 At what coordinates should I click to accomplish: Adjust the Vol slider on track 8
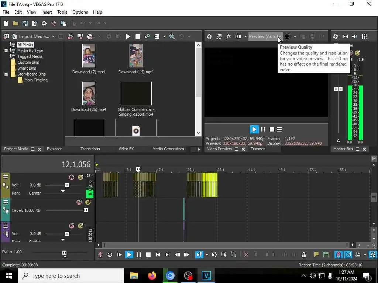67,185
